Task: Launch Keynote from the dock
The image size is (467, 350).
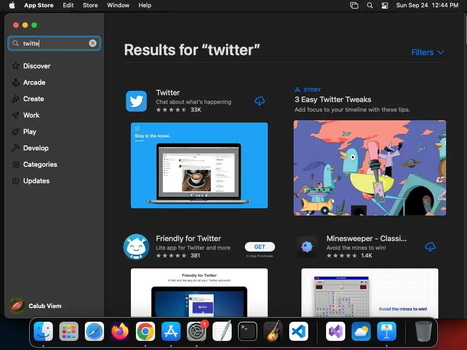Action: pos(387,331)
